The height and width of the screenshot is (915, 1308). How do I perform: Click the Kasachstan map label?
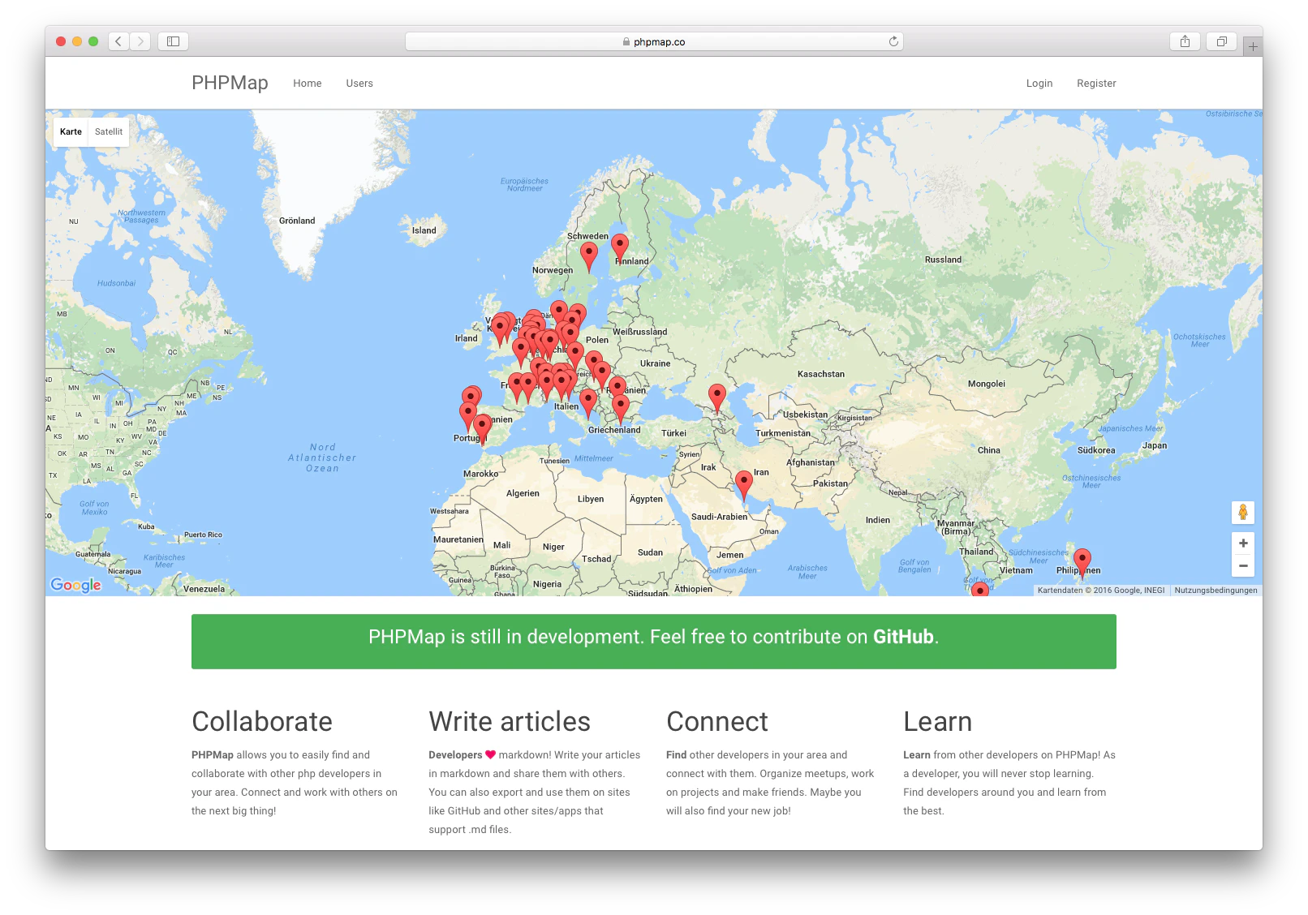pos(821,374)
